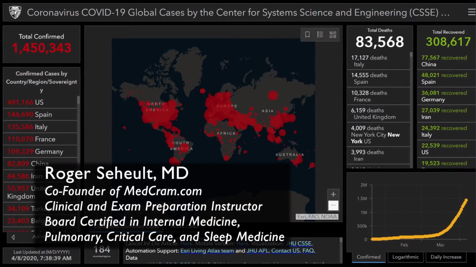
Task: Select France row with 110,070 cases
Action: pyautogui.click(x=40, y=139)
